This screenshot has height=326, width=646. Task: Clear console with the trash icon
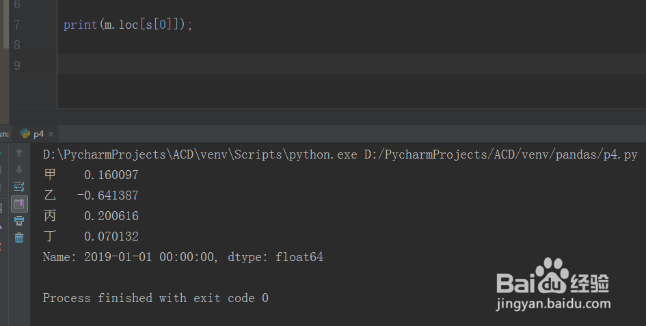tap(19, 237)
